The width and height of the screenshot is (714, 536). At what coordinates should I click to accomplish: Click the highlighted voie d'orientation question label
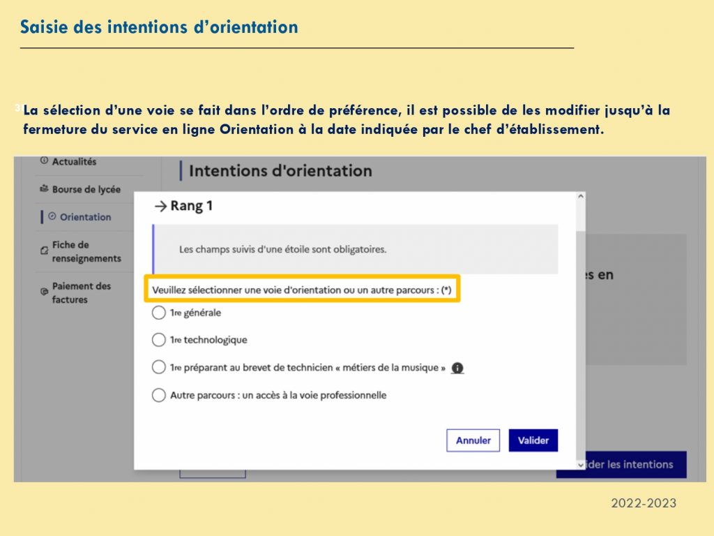[x=302, y=290]
